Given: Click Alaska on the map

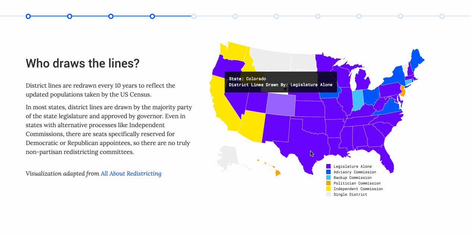Looking at the screenshot, I should click(x=228, y=157).
